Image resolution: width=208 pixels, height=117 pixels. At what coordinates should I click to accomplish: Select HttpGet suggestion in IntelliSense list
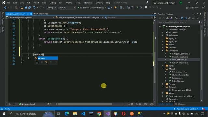click(x=46, y=58)
